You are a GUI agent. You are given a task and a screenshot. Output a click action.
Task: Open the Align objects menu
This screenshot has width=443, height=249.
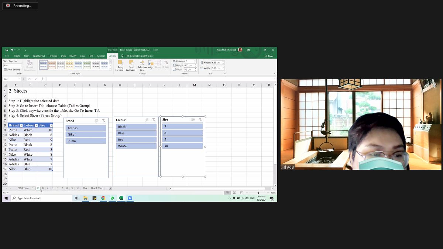pyautogui.click(x=151, y=66)
